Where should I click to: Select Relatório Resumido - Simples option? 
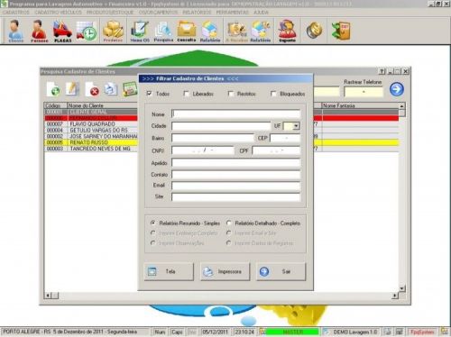click(x=152, y=223)
